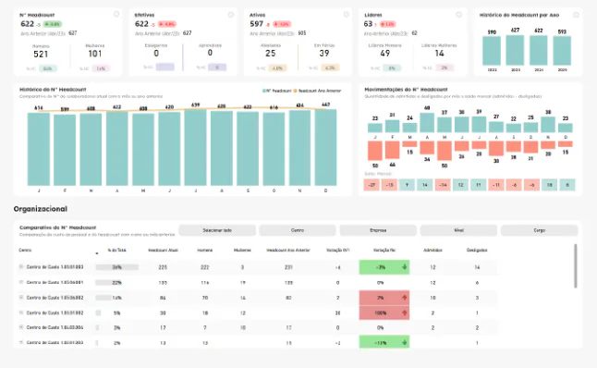Image resolution: width=597 pixels, height=368 pixels.
Task: Click red up arrow in 3% variation cell
Action: [x=405, y=298]
